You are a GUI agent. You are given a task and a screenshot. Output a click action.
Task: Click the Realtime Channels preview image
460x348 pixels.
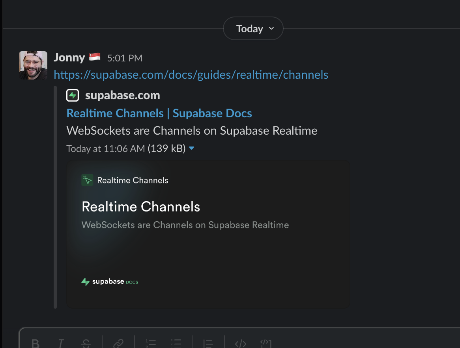tap(208, 233)
